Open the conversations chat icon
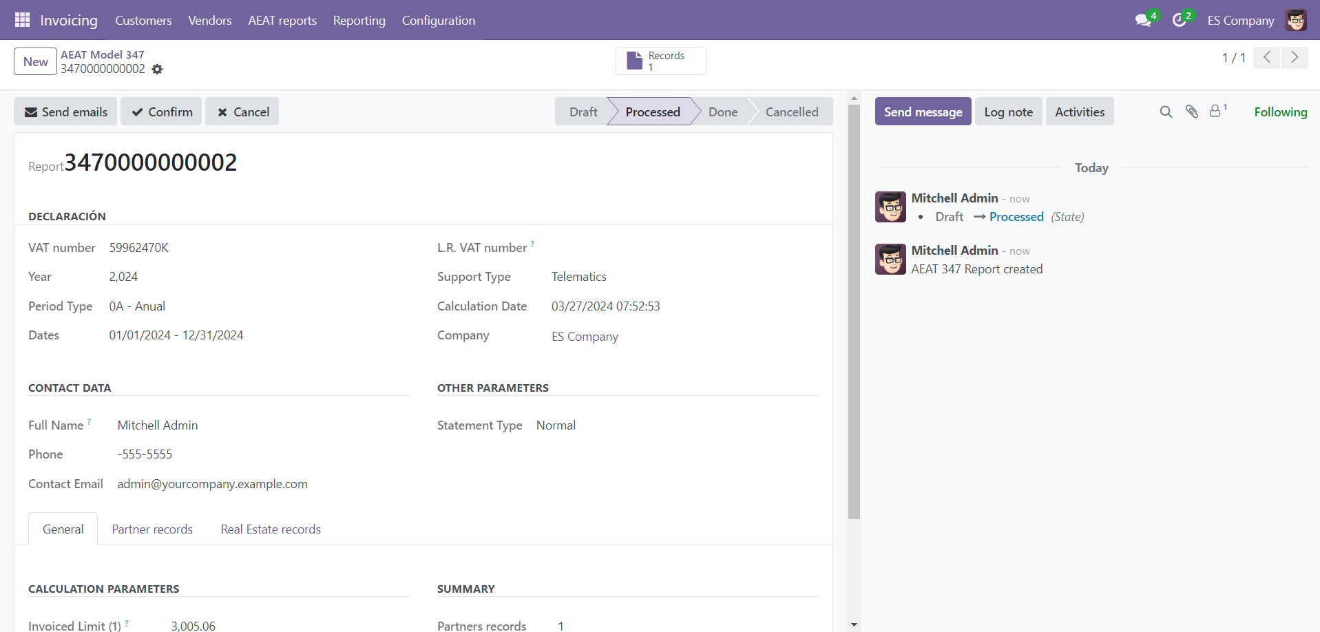The image size is (1320, 632). click(1143, 20)
